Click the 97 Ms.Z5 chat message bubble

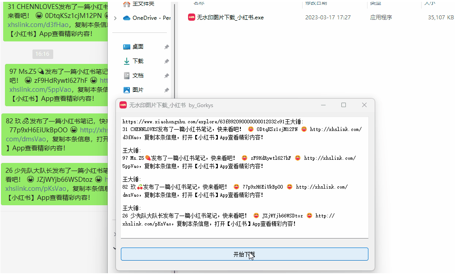pos(56,85)
